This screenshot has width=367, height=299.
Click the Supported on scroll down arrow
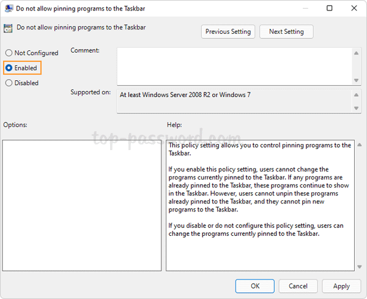[357, 108]
